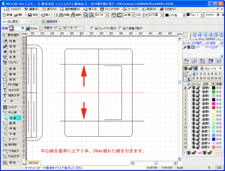Select the 線切断 line cut tool

coord(12,145)
